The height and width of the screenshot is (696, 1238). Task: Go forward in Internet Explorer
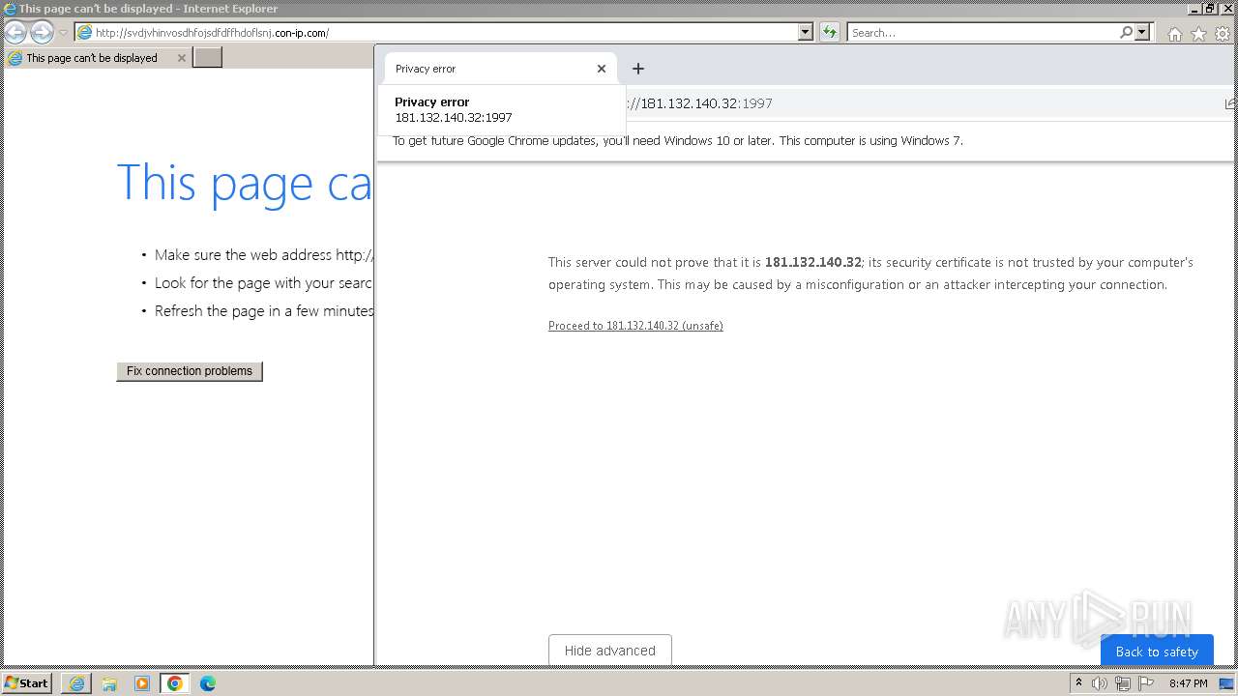tap(42, 32)
